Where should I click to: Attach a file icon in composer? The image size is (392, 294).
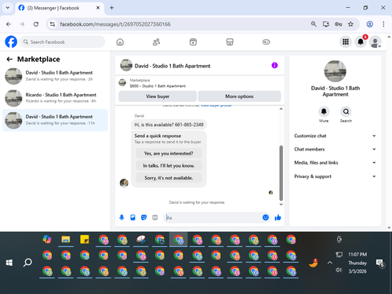tap(132, 217)
